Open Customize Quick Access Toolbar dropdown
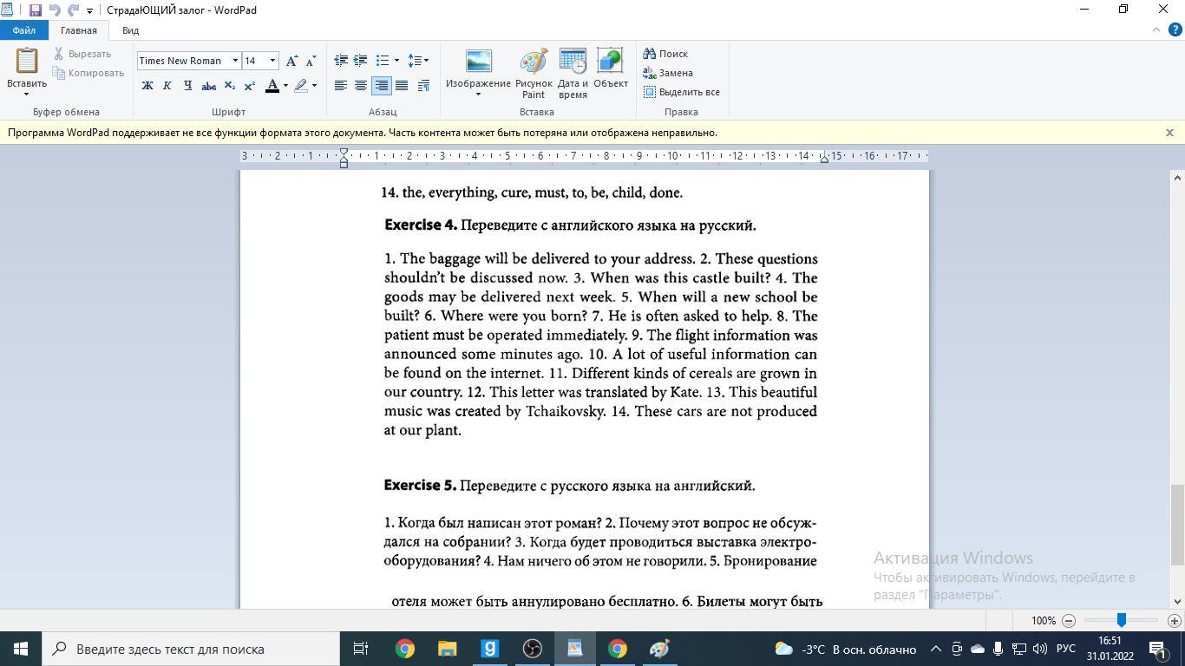This screenshot has height=666, width=1185. point(89,11)
